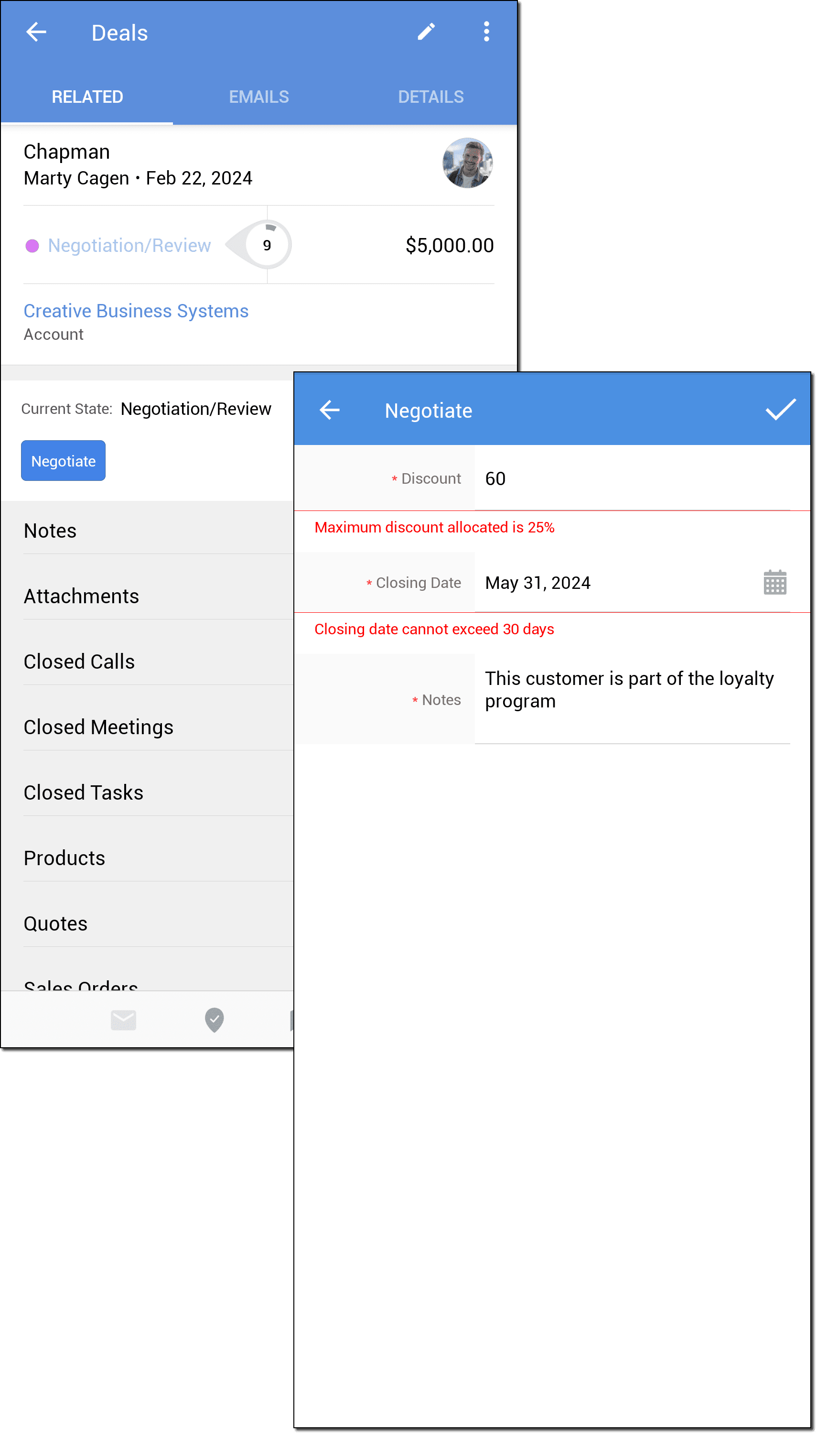This screenshot has width=828, height=1433.
Task: Switch to the Details tab
Action: 431,97
